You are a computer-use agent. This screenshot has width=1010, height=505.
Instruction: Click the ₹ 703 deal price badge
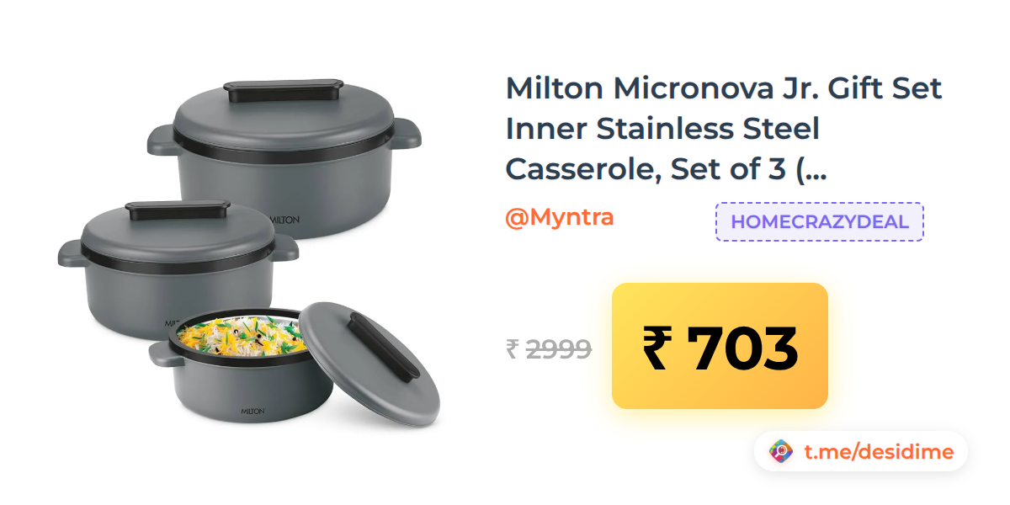click(x=720, y=346)
